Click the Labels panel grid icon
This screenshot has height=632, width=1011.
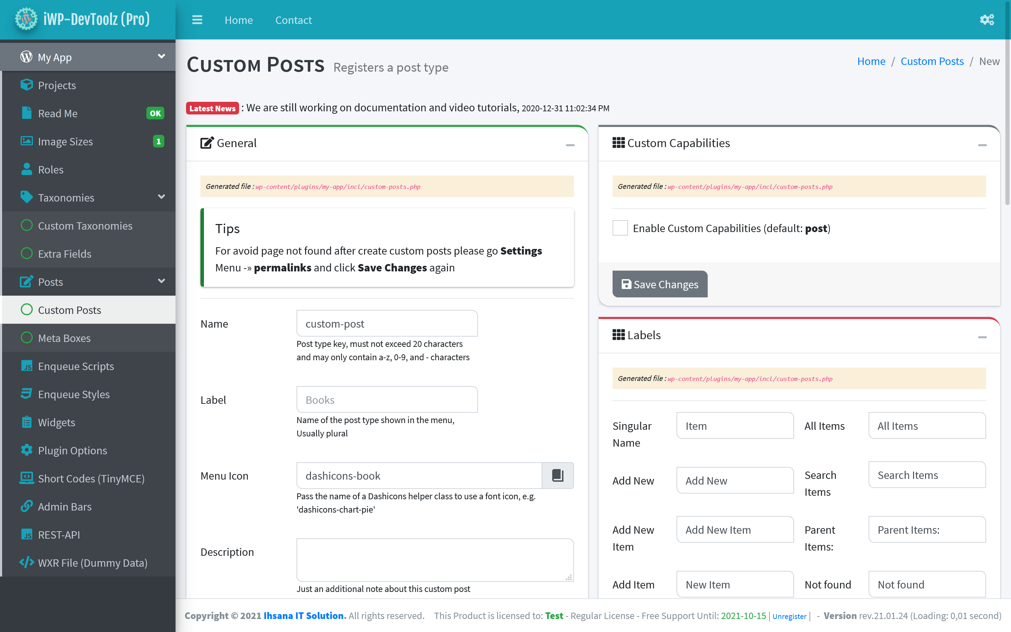click(618, 335)
